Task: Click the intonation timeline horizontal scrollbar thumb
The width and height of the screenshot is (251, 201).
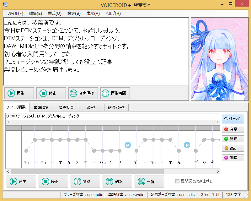Action: 87,172
